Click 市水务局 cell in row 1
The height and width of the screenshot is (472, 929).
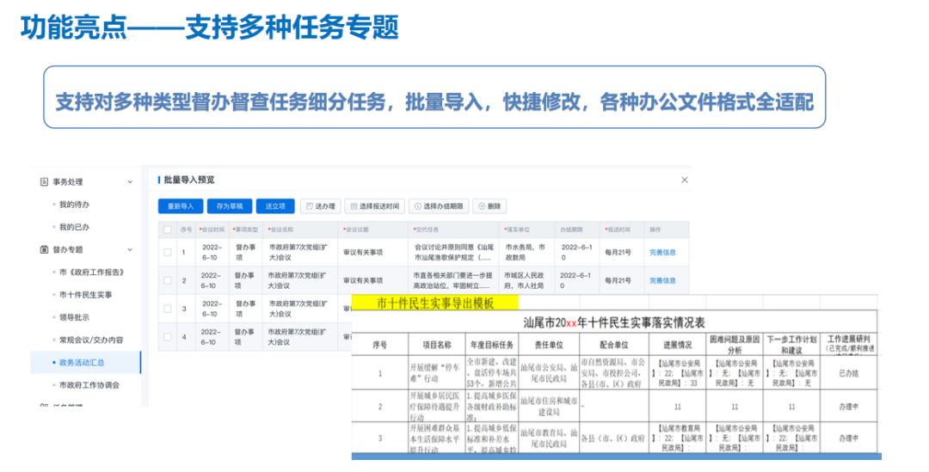pyautogui.click(x=525, y=252)
